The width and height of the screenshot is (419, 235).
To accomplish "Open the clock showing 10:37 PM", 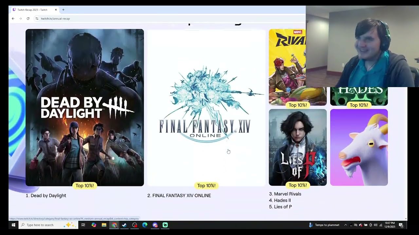I will tap(390, 225).
